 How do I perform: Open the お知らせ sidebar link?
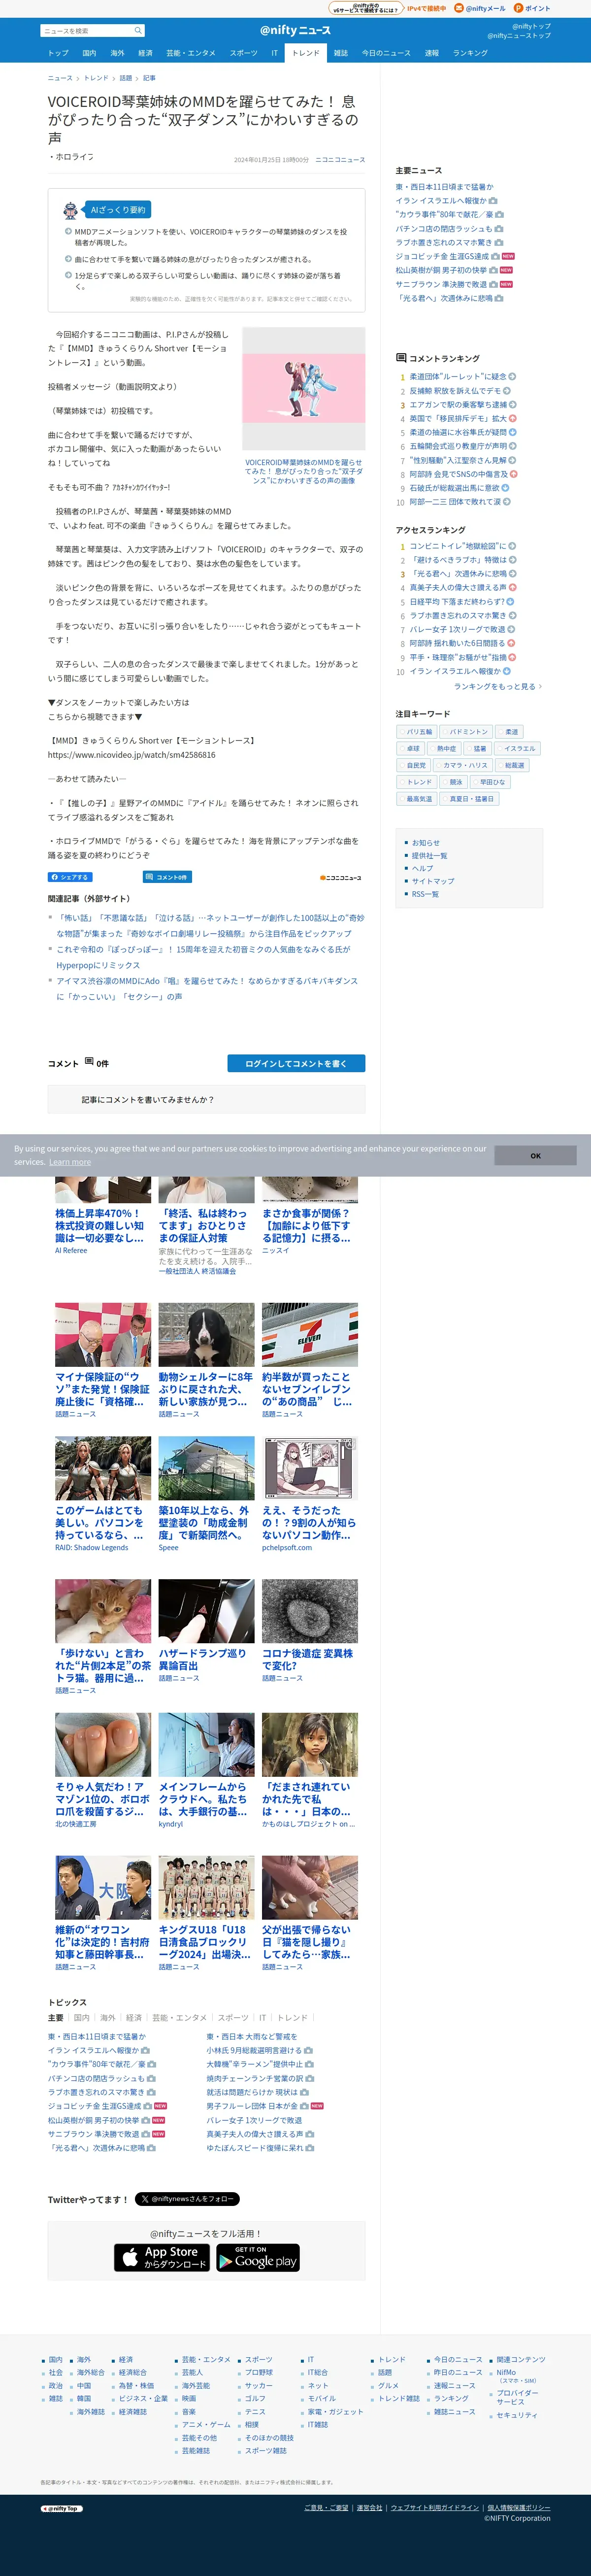(426, 843)
